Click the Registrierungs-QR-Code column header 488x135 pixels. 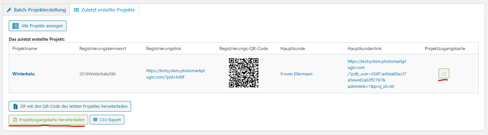[x=244, y=48]
